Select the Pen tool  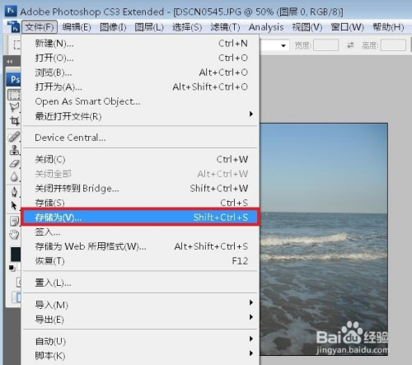tap(14, 192)
